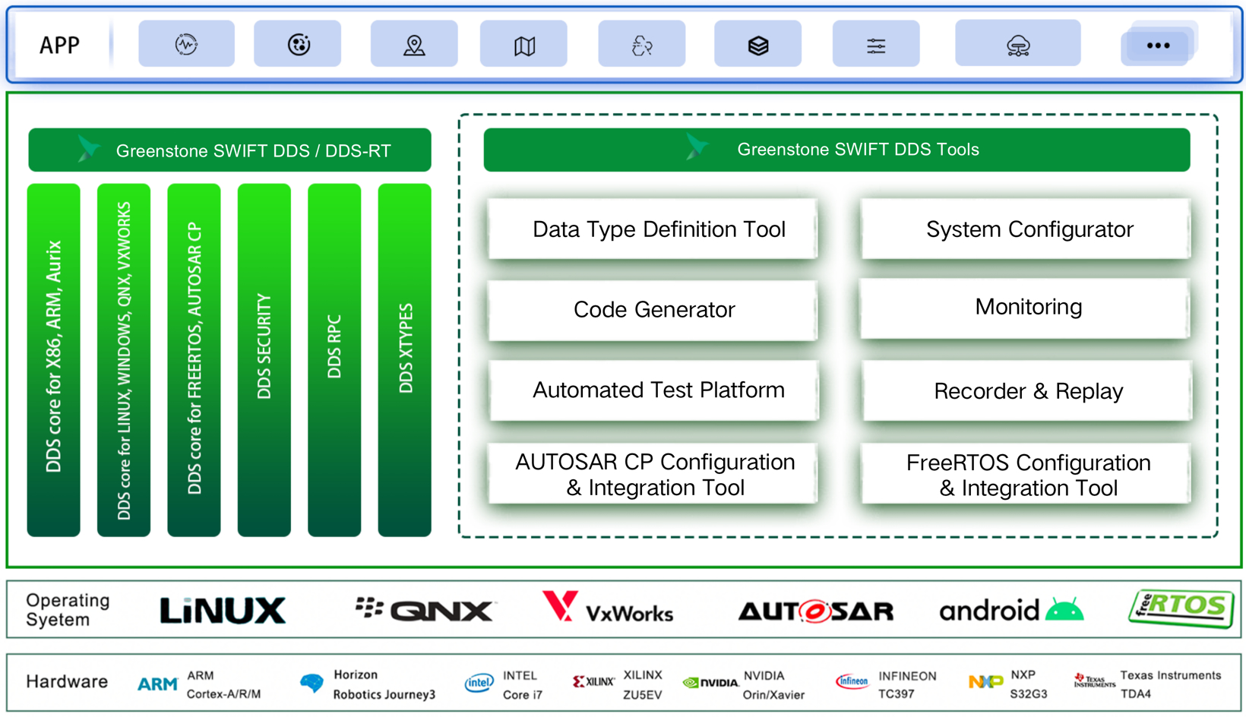Open the Code Generator tool
This screenshot has width=1246, height=717.
[x=653, y=309]
